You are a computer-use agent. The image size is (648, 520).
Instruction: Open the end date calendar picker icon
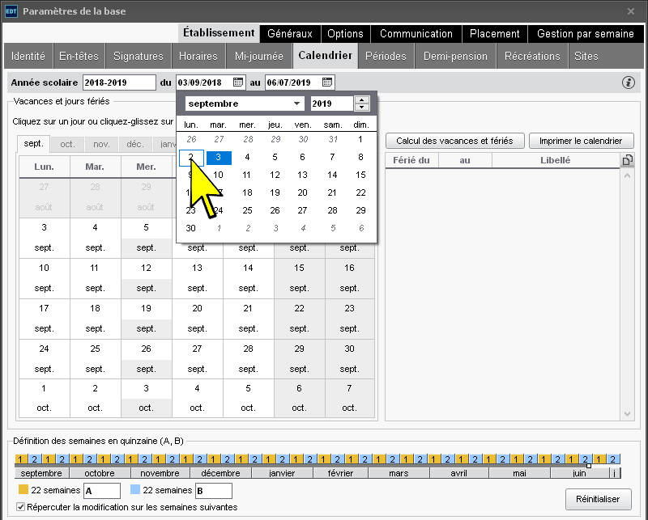327,82
